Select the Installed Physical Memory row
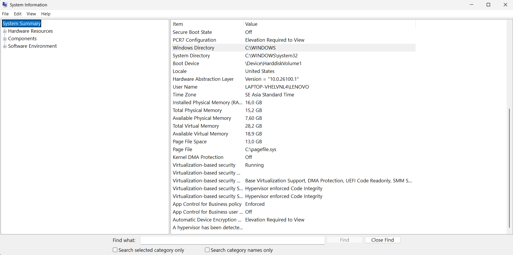 [293, 102]
